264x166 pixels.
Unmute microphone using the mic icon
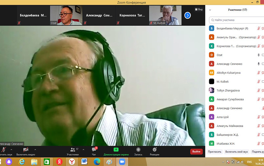pyautogui.click(x=4, y=150)
